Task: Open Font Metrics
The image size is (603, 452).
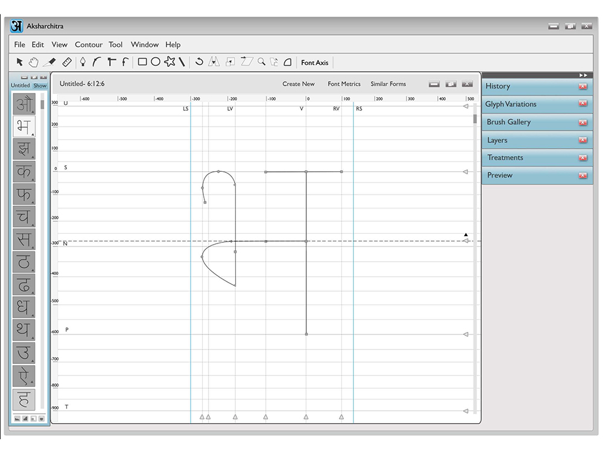Action: 344,84
